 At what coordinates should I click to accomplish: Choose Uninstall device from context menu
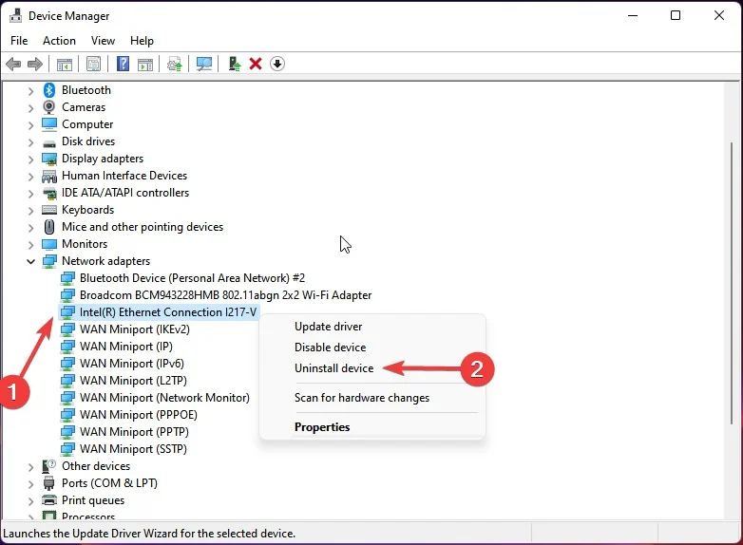334,367
